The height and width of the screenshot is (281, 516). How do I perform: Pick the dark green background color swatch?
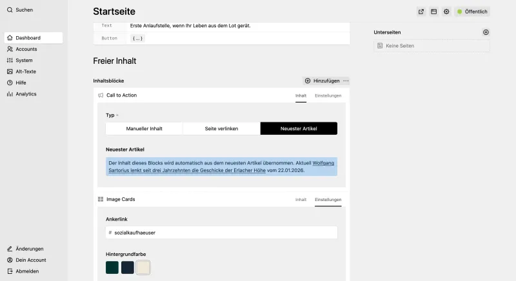coord(112,267)
